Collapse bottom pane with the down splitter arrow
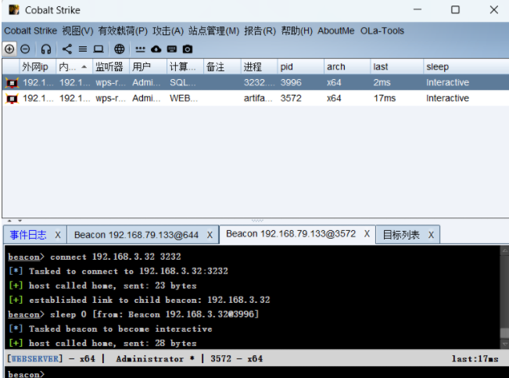The image size is (509, 378). 20,221
